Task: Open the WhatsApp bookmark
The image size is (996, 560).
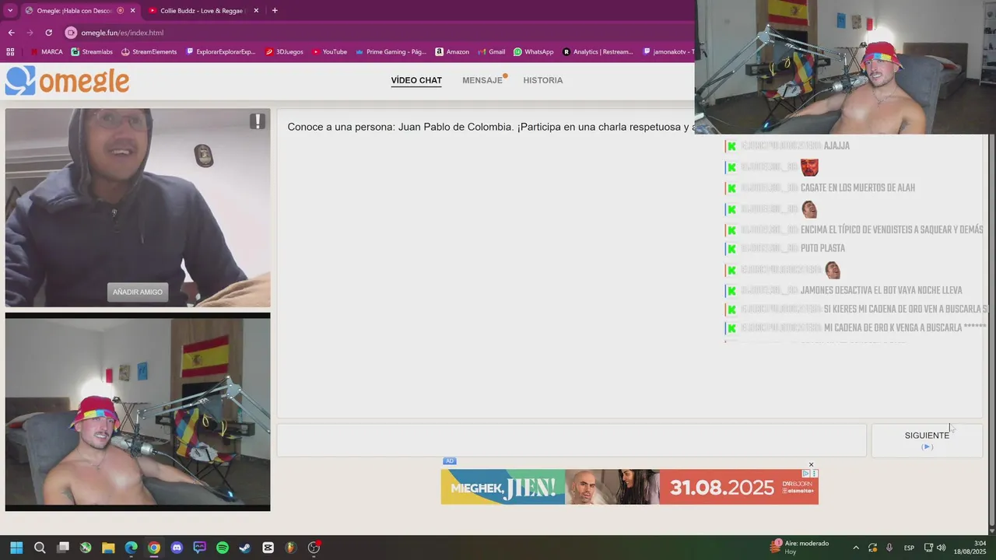Action: [533, 52]
